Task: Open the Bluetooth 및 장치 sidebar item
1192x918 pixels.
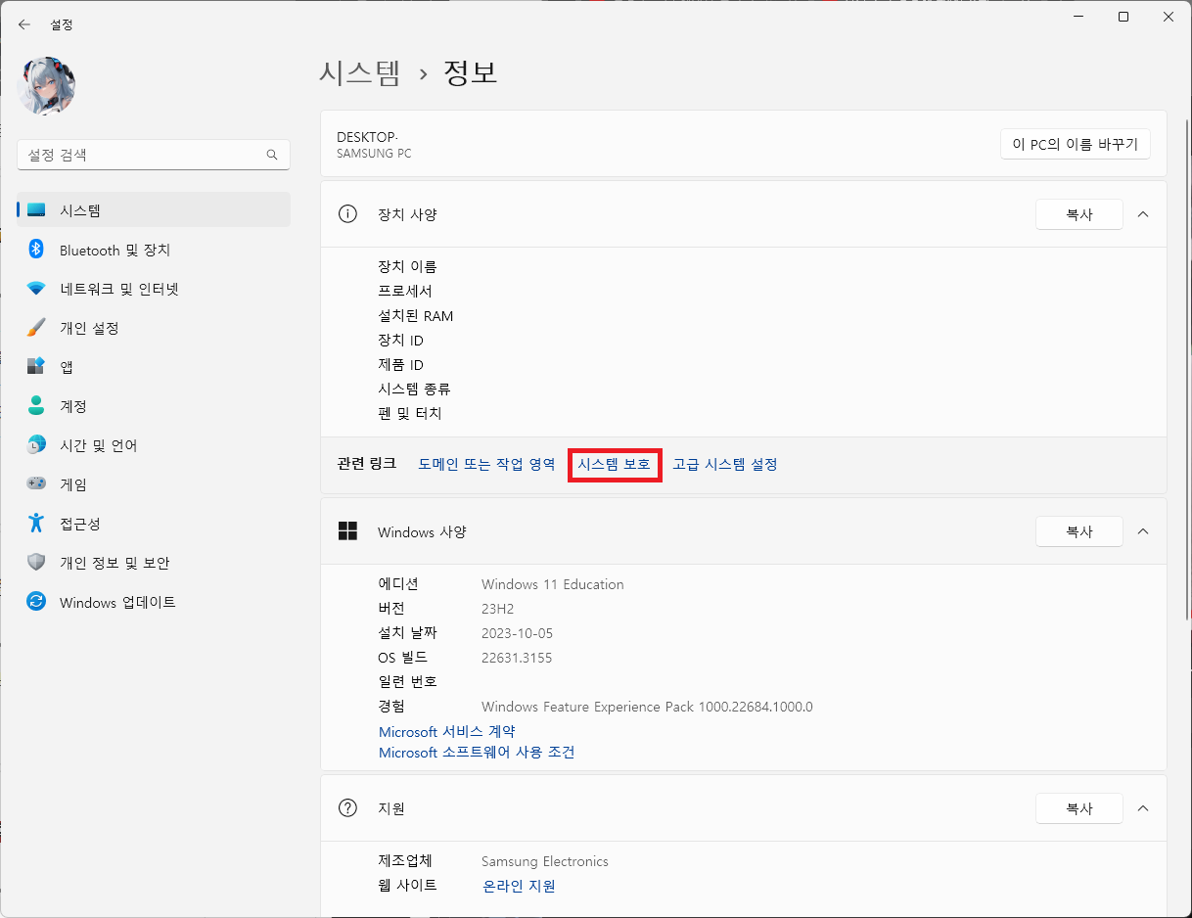Action: (x=154, y=250)
